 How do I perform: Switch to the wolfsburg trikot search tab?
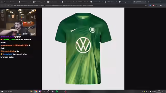click(x=125, y=2)
